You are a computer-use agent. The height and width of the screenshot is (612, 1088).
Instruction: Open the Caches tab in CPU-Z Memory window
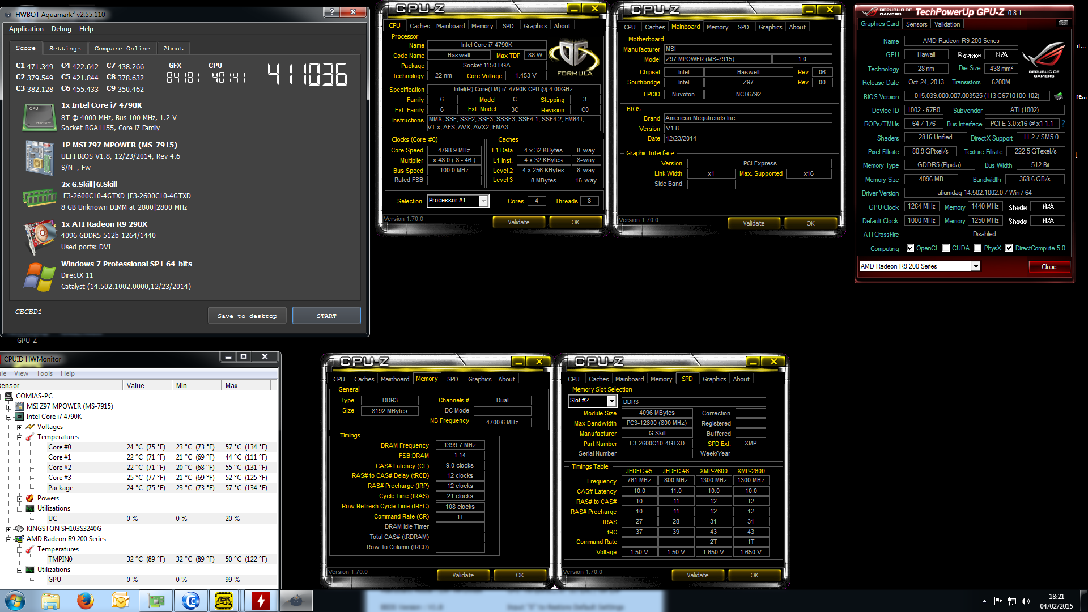click(364, 379)
